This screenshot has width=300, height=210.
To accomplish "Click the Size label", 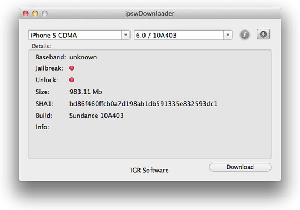I will 42,92.
